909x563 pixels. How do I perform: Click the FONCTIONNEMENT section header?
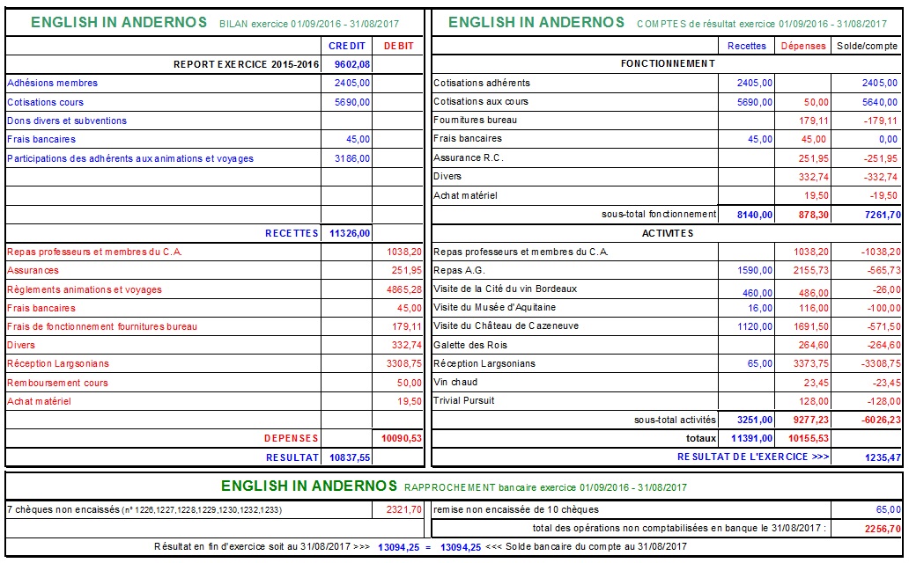(667, 63)
